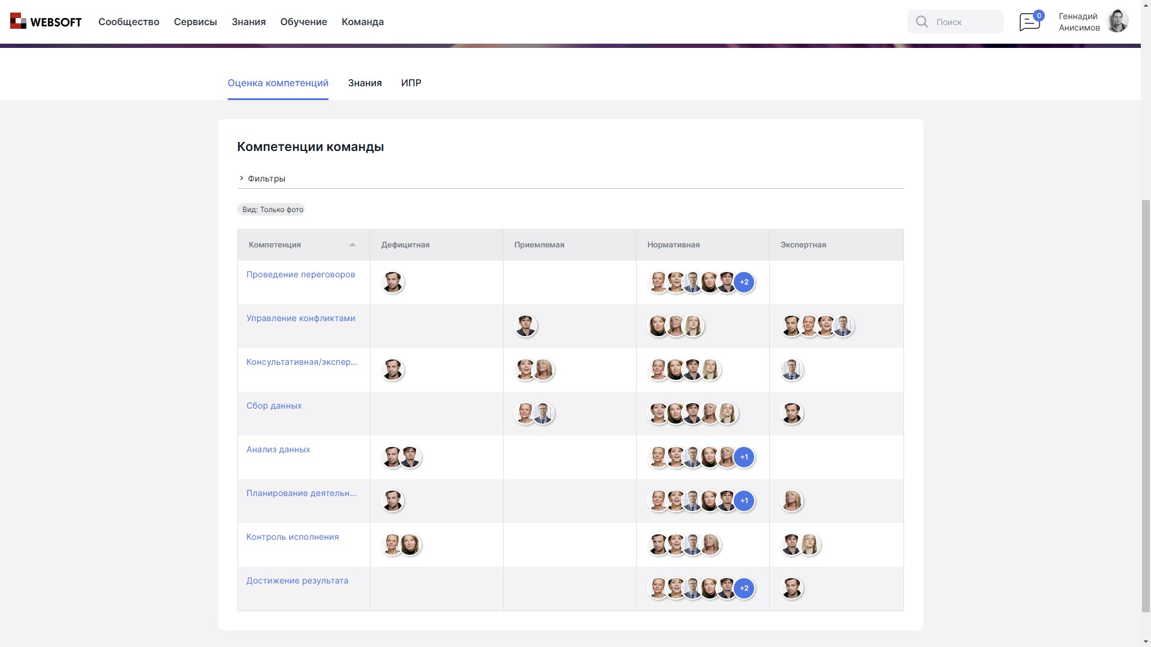Toggle sort order on Компетенция column
Viewport: 1151px width, 647px height.
[352, 244]
